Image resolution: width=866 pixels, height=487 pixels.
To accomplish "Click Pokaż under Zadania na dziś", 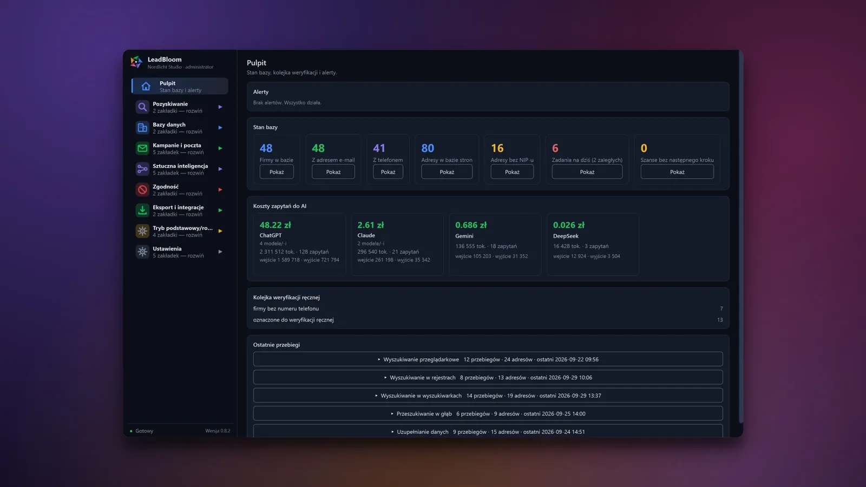I will pos(587,172).
